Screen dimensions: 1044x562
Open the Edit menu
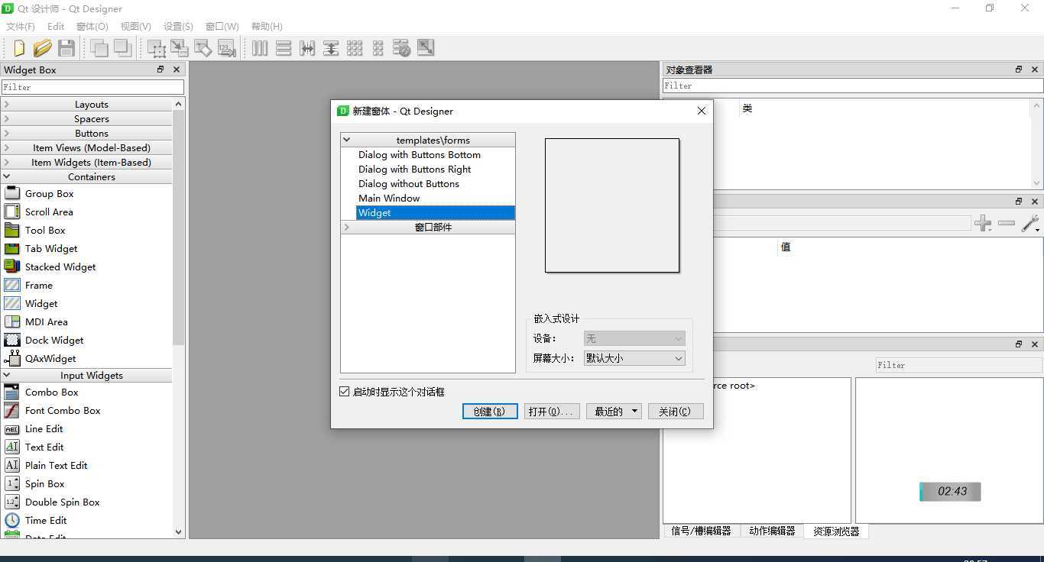tap(56, 27)
